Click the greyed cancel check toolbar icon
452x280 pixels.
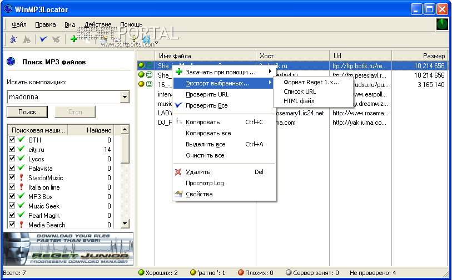[x=57, y=39]
